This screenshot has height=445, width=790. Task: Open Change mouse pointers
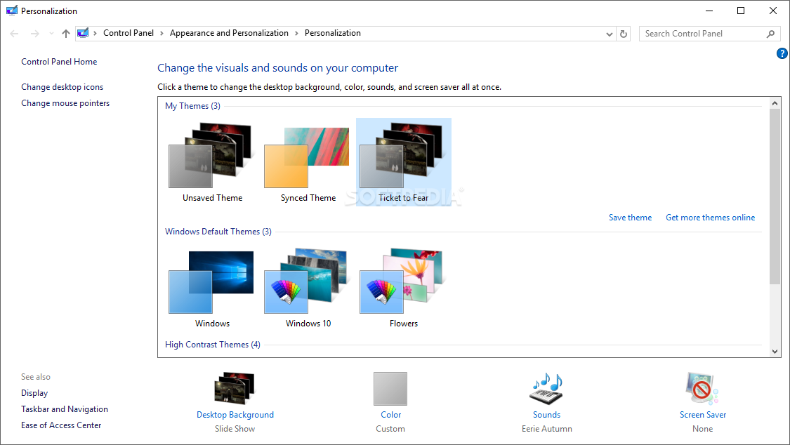click(x=65, y=103)
